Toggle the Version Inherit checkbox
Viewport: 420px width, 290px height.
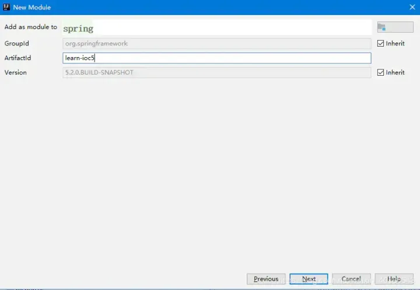380,72
